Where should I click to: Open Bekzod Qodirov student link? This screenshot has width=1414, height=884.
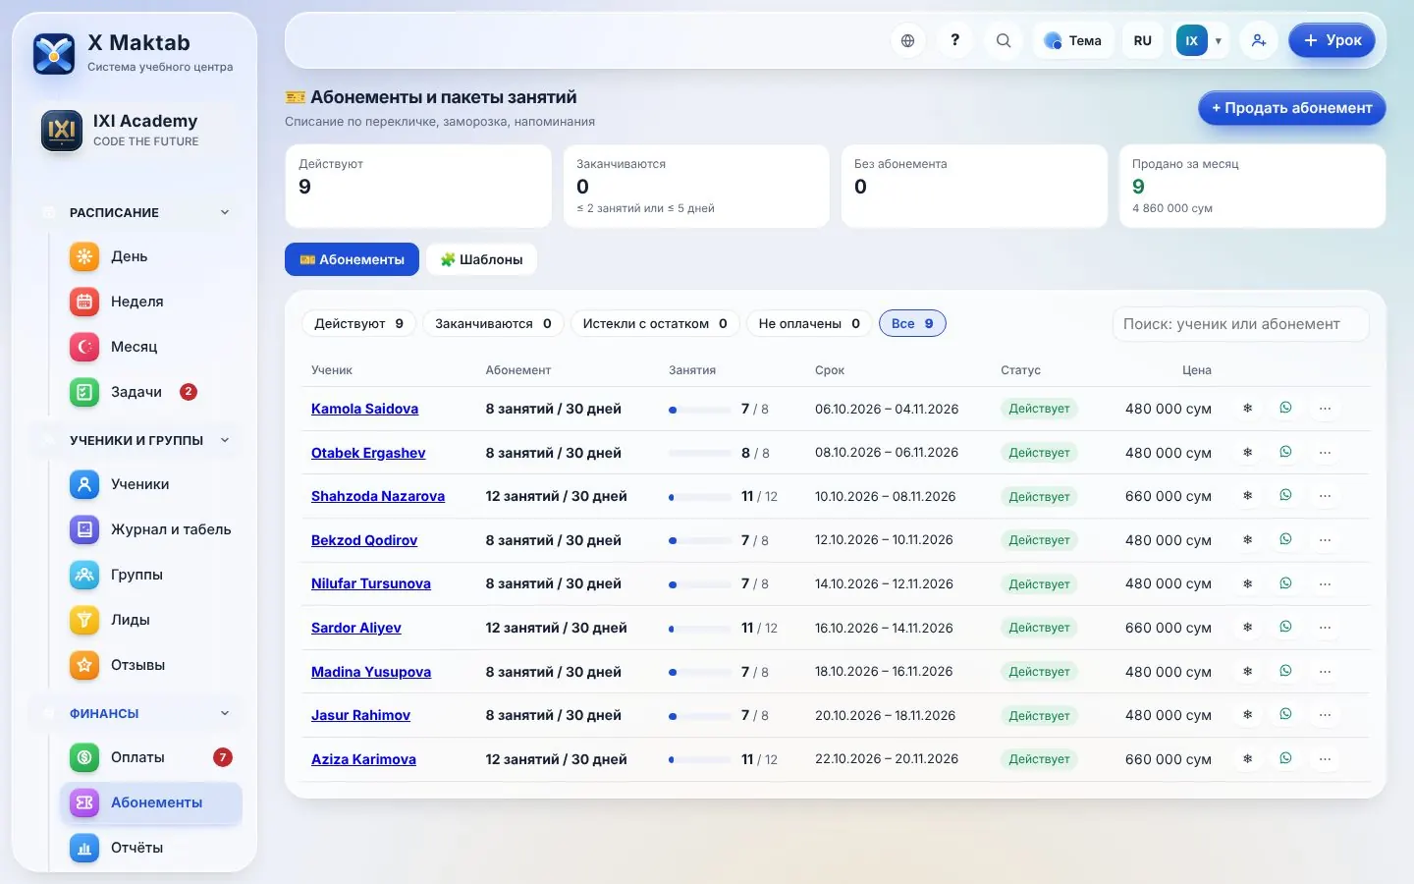coord(364,540)
